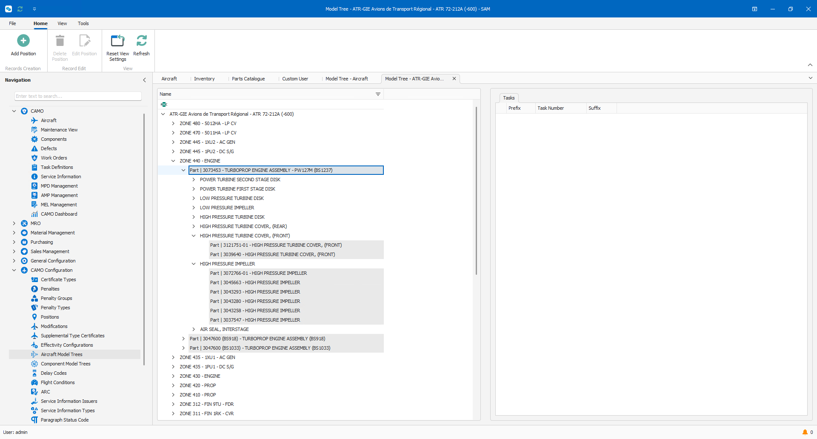The height and width of the screenshot is (439, 817).
Task: Open Aircraft under CAMO navigation
Action: [49, 120]
